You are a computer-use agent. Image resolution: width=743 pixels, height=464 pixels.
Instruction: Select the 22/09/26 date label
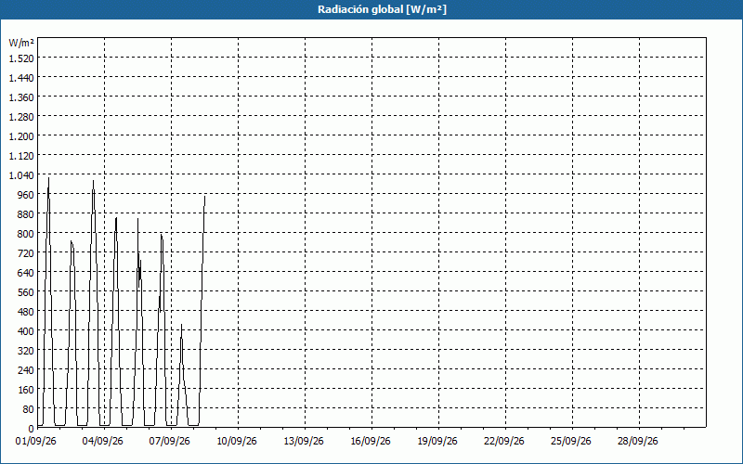(504, 442)
